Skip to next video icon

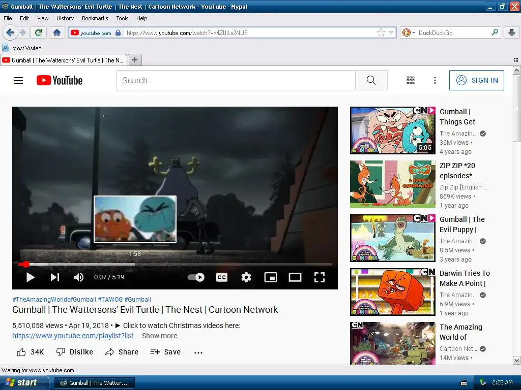point(55,277)
